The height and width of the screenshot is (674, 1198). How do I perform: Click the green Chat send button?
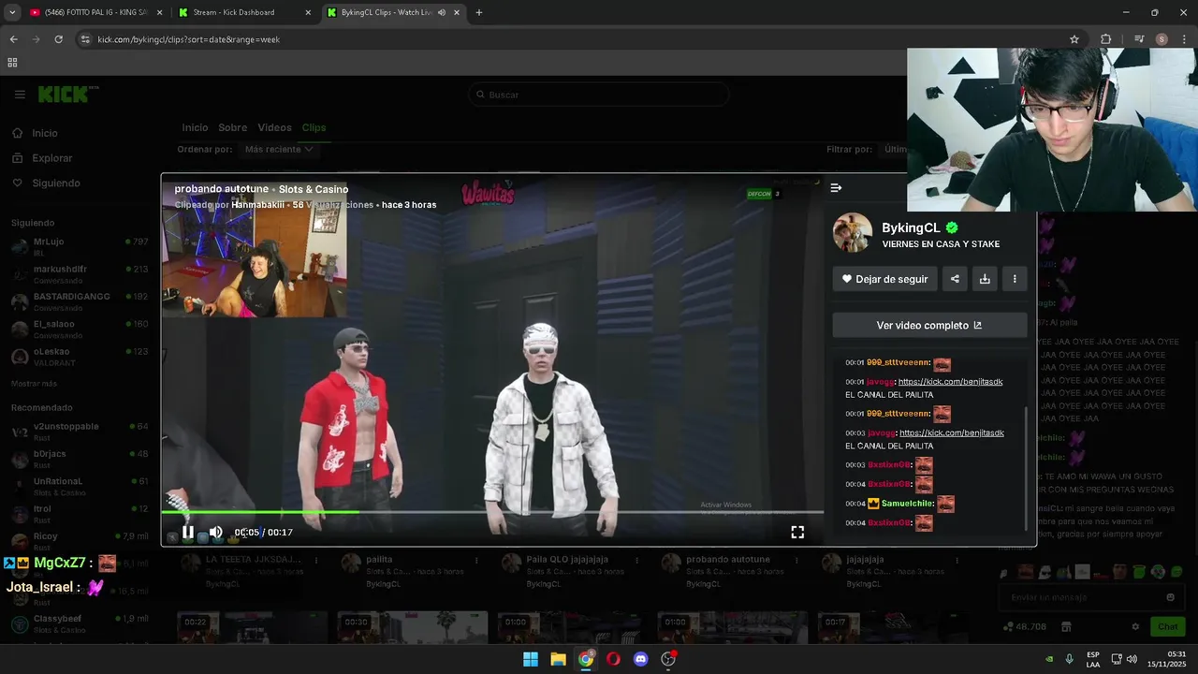(1168, 626)
